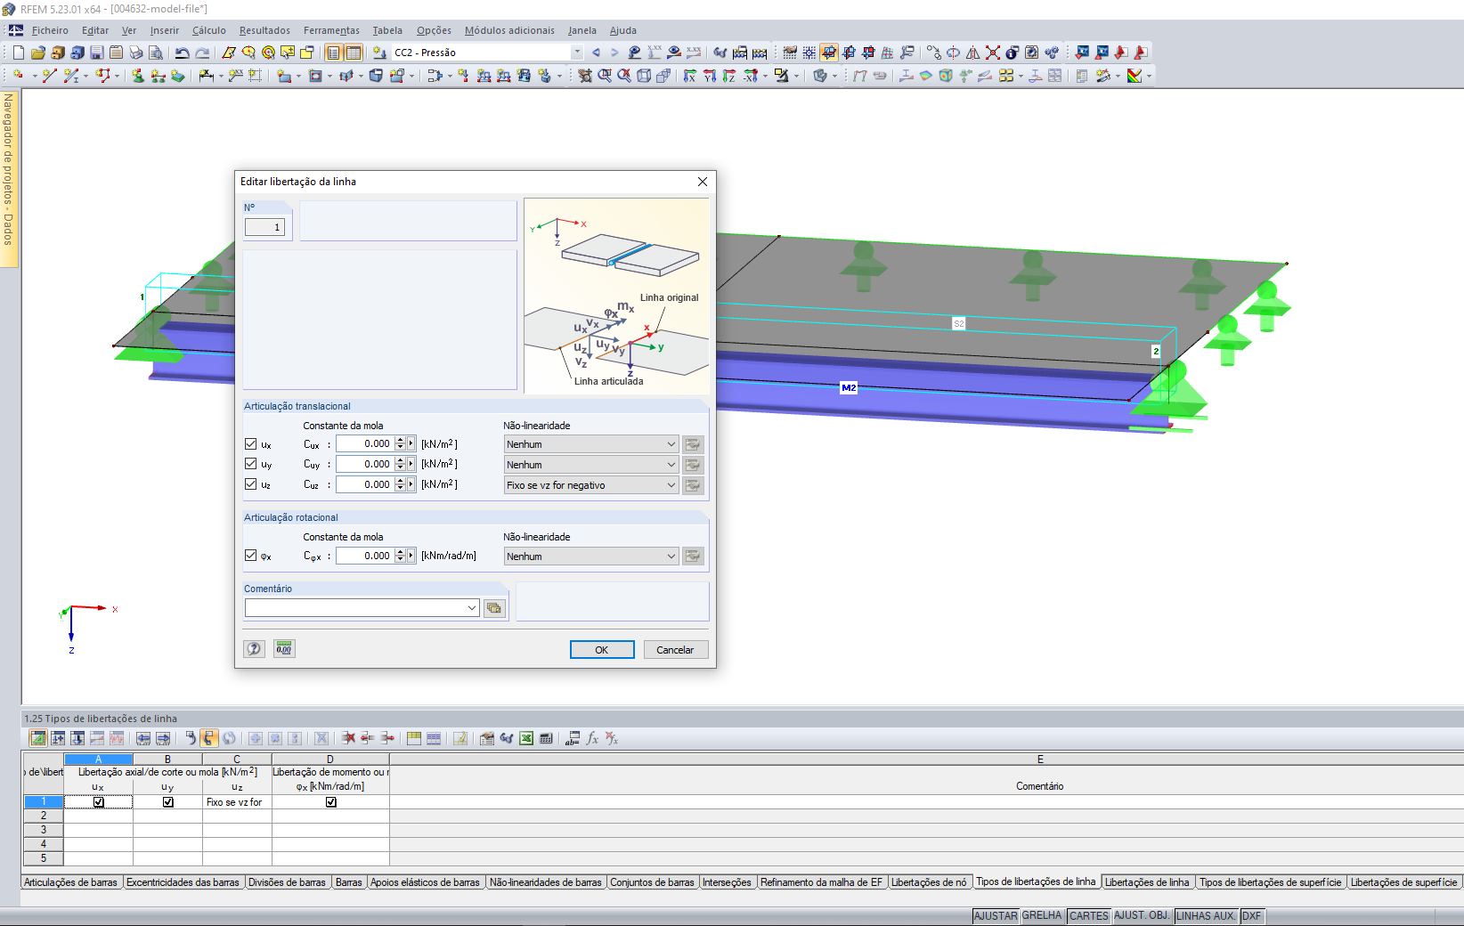Open help in line release dialog

(255, 649)
